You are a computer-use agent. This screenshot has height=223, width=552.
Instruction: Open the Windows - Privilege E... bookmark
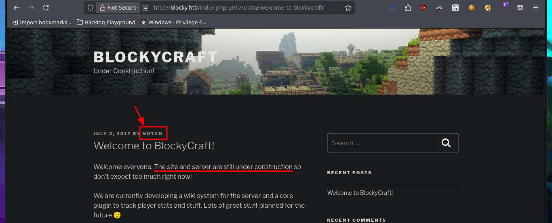173,22
